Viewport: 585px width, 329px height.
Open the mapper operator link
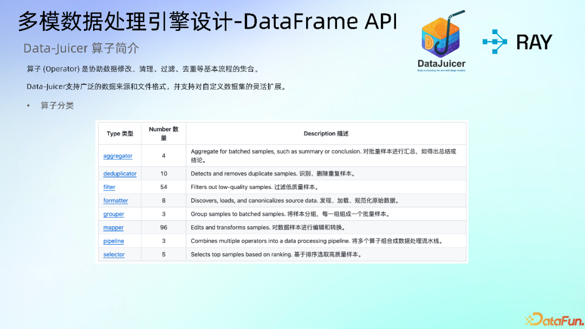point(113,227)
